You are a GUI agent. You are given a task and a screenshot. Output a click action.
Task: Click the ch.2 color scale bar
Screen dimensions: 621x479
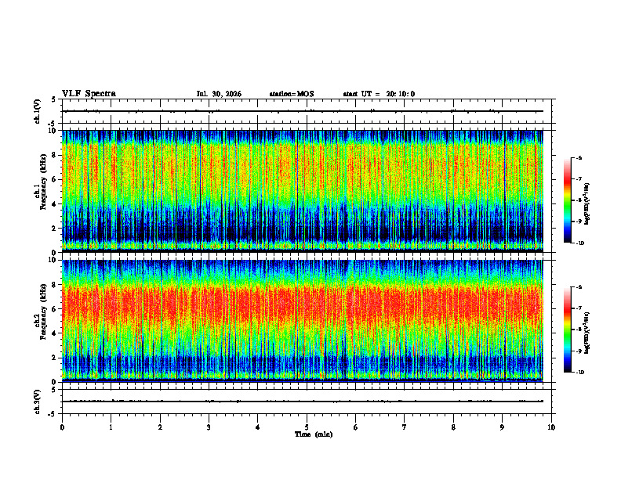coord(567,330)
